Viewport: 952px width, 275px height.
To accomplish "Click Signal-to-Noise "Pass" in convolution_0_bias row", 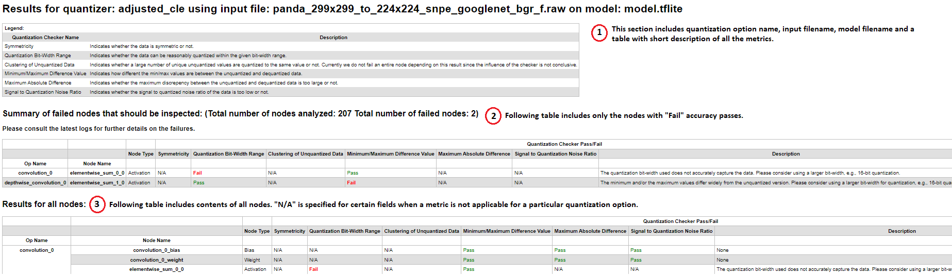I will [636, 250].
